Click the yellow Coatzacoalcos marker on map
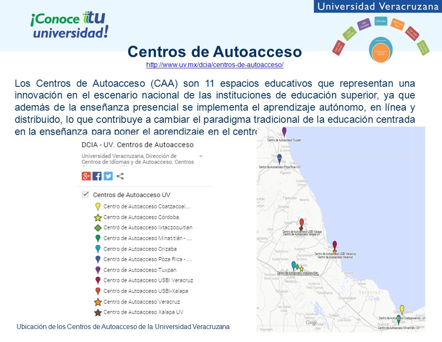This screenshot has height=342, width=442. point(402,309)
